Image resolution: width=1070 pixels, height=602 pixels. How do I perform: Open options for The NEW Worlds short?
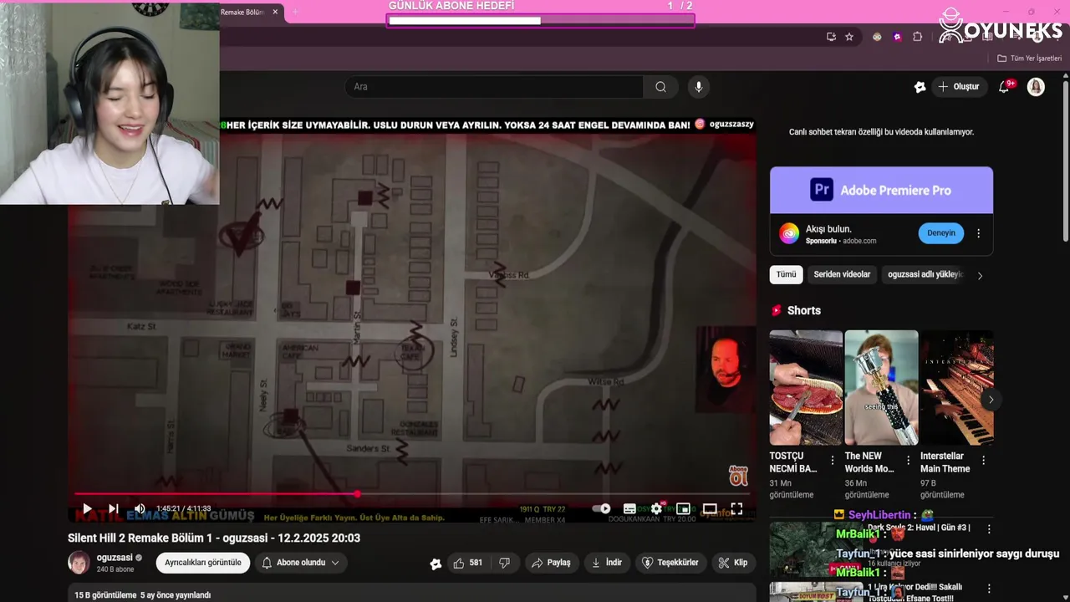click(908, 461)
